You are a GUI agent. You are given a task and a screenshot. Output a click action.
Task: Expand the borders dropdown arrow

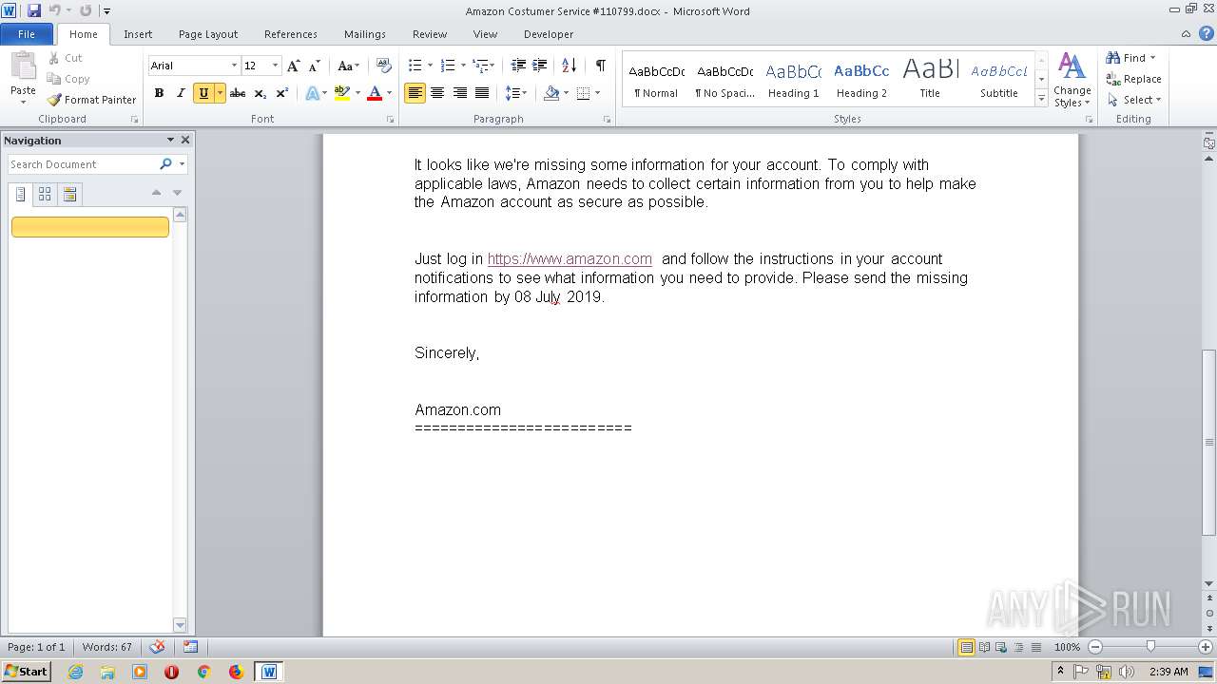click(x=598, y=93)
